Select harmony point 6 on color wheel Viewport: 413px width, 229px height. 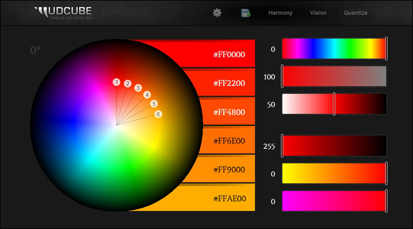click(x=158, y=114)
